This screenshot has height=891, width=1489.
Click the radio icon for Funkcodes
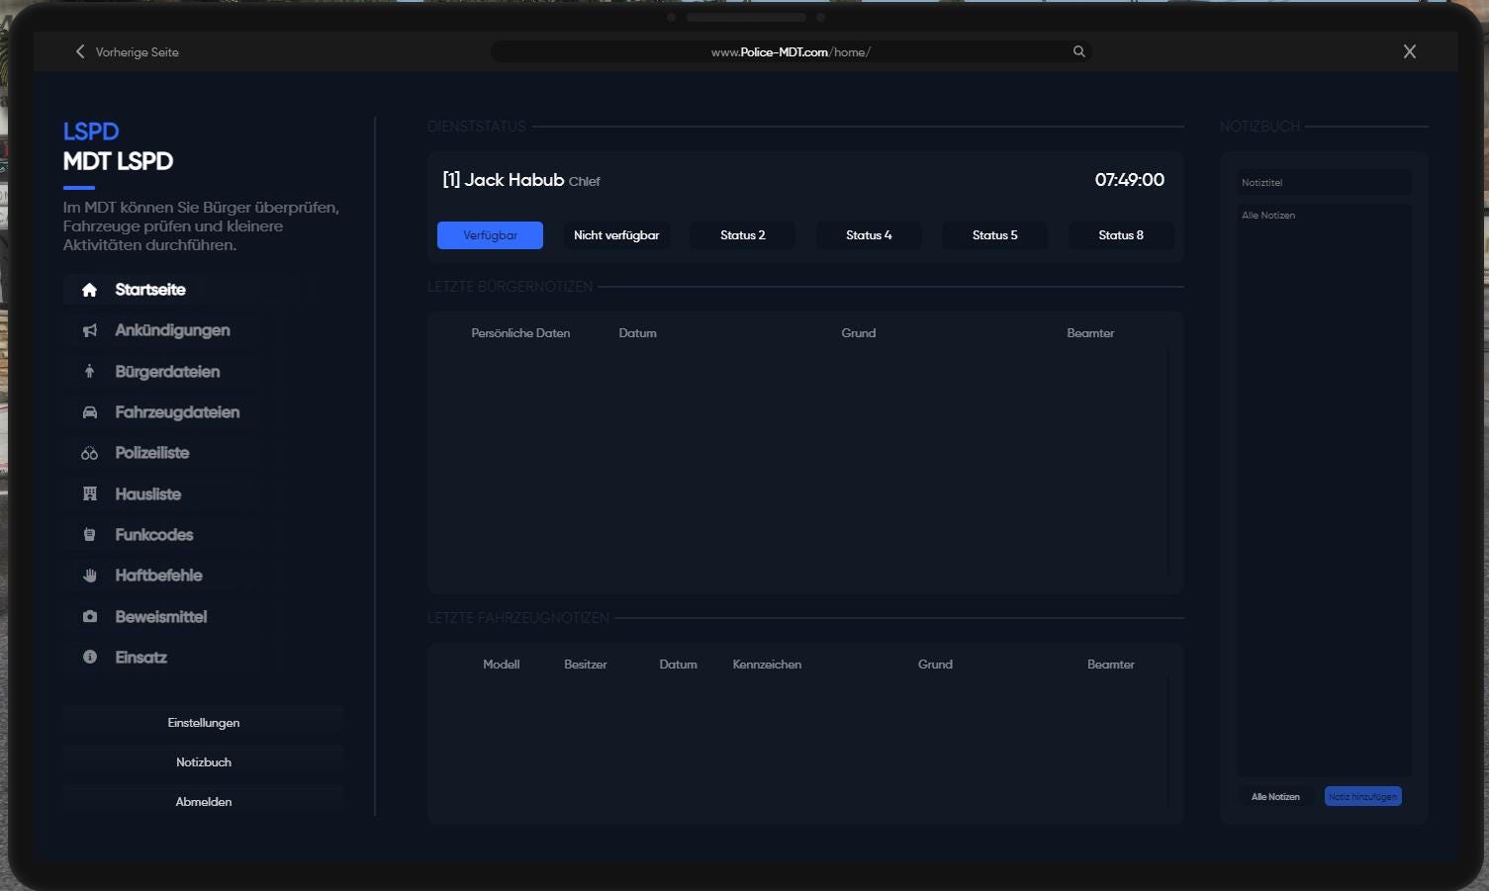click(89, 534)
